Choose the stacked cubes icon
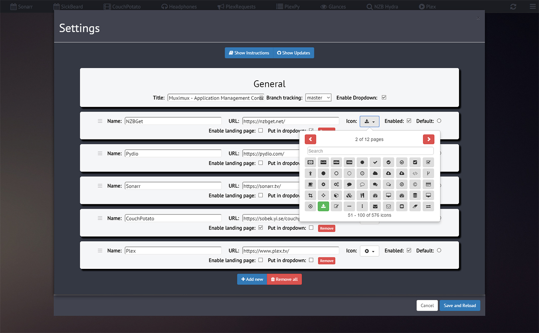Viewport: 539px width, 333px height. point(350,195)
